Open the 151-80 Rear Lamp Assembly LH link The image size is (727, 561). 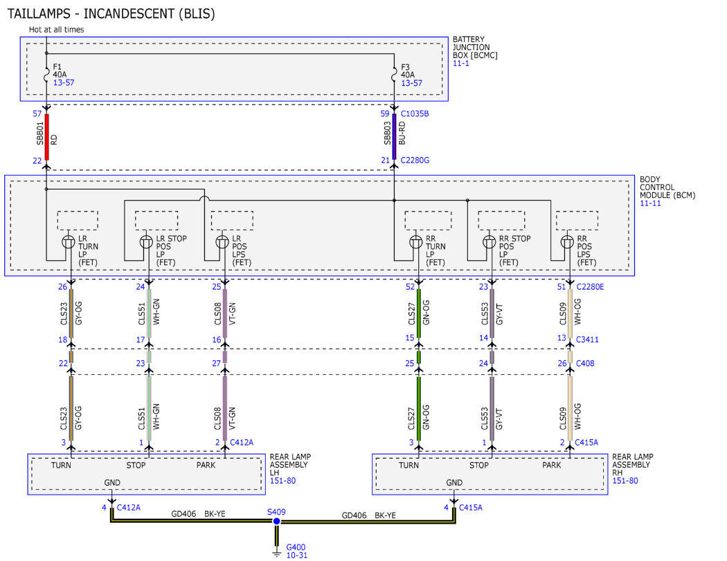(x=282, y=481)
